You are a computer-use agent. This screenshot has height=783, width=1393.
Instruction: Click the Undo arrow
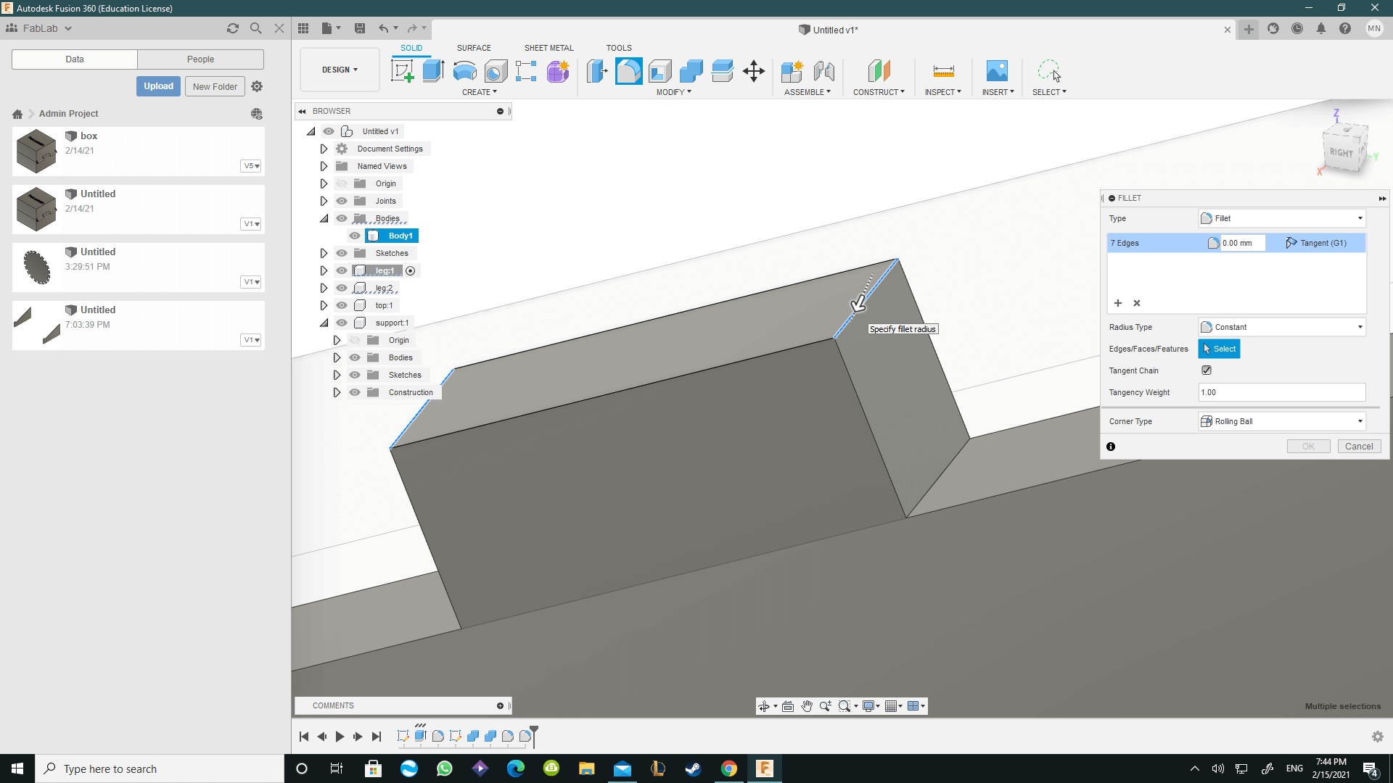(x=383, y=28)
